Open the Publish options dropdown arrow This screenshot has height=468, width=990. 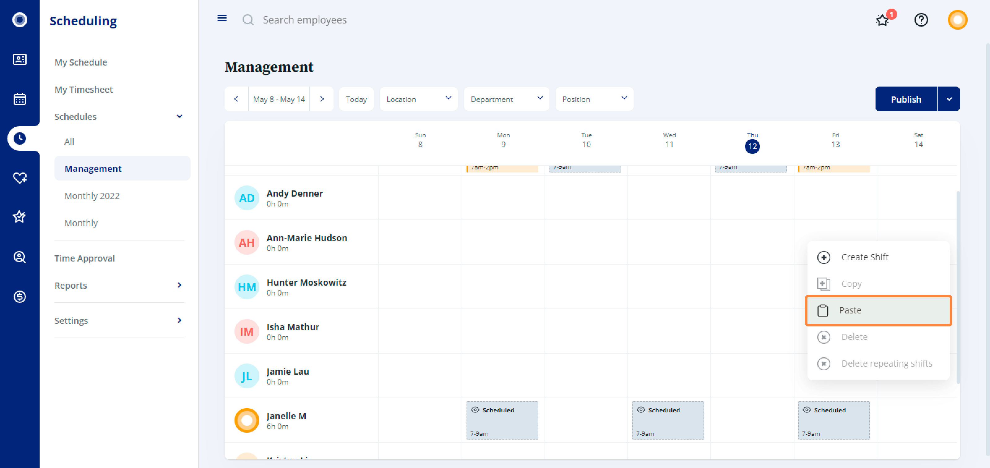pos(949,99)
